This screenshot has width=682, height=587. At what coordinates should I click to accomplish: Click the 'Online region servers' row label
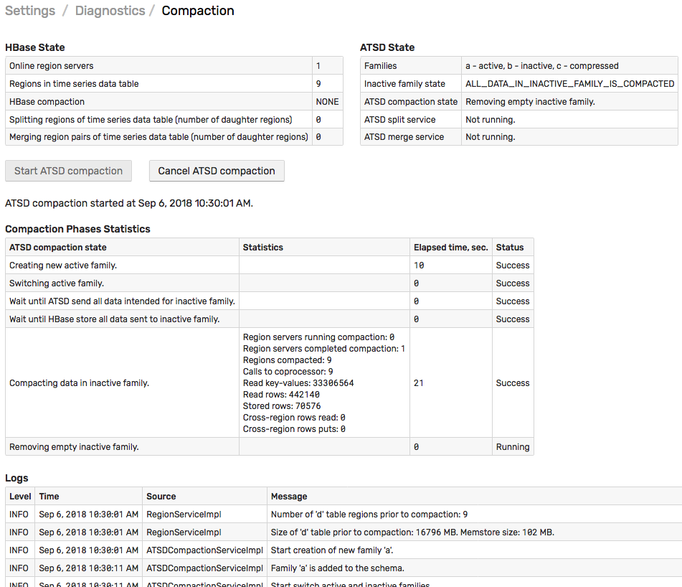52,66
